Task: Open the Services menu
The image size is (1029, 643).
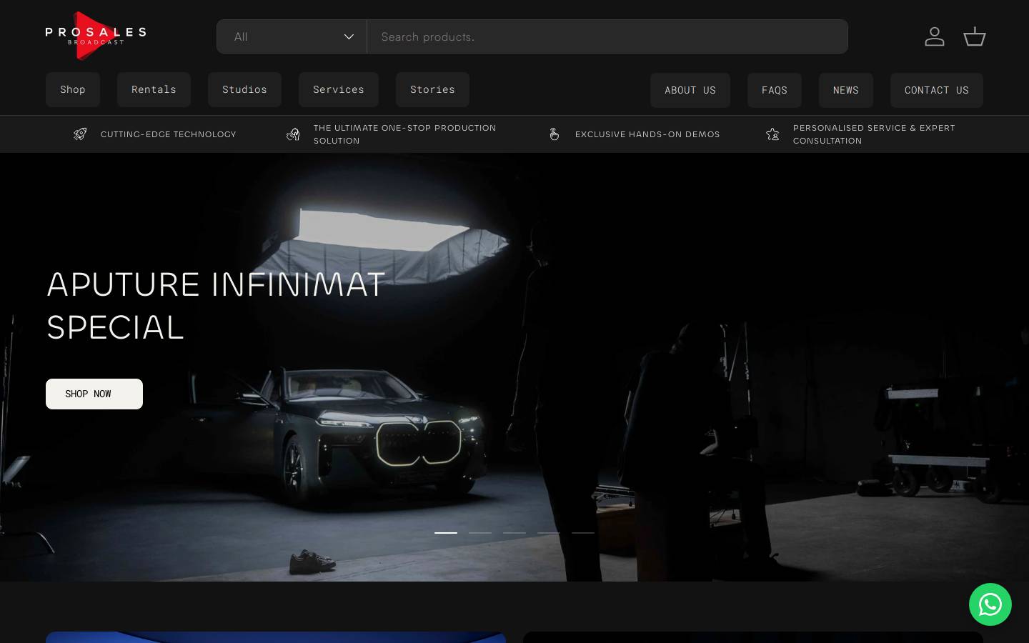Action: 339,89
